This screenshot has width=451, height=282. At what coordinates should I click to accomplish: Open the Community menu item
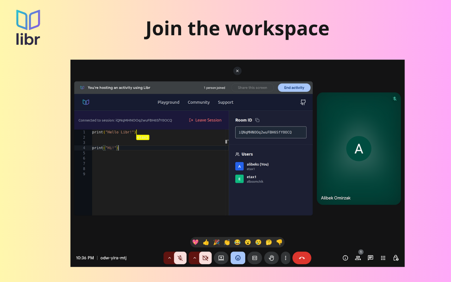pyautogui.click(x=199, y=102)
